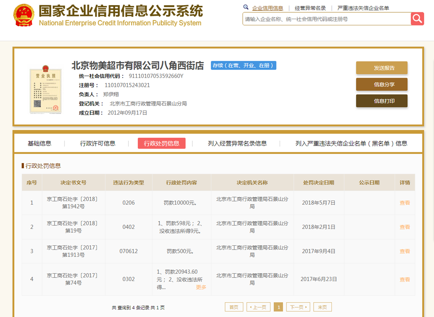
Task: Jump to first page with 首页
Action: [234, 307]
